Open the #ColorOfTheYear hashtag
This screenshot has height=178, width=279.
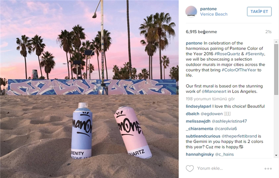[239, 70]
